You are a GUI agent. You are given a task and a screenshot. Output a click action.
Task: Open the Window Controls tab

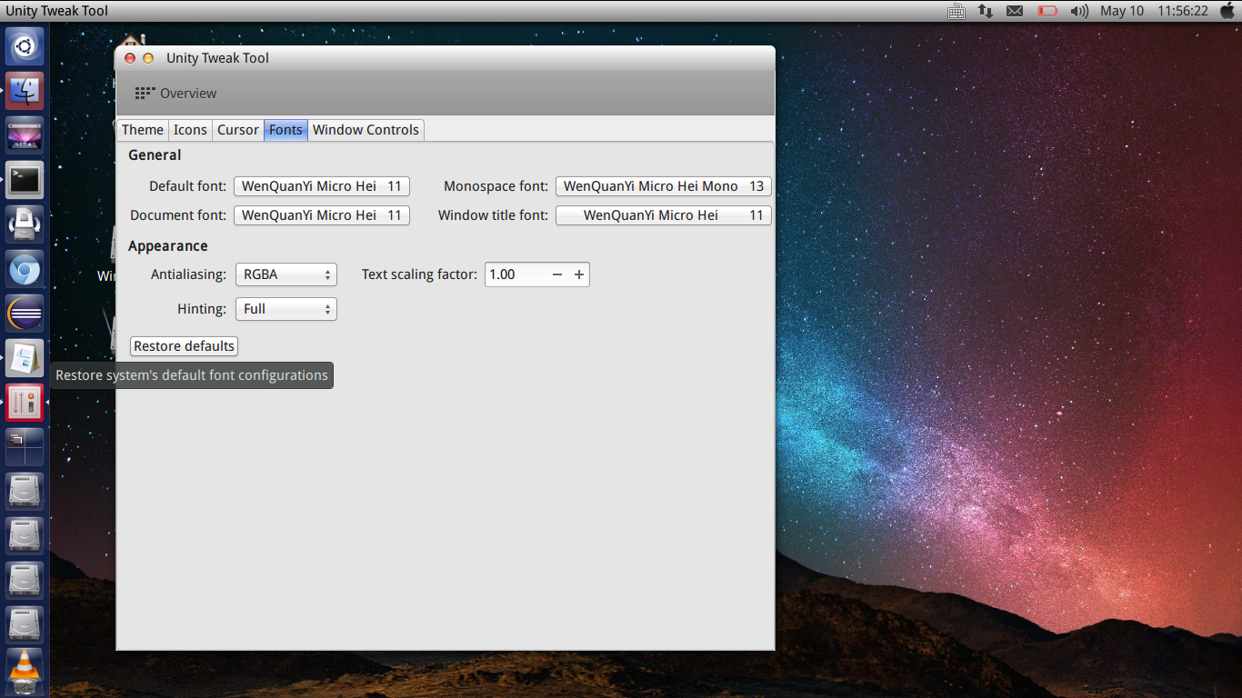tap(366, 130)
